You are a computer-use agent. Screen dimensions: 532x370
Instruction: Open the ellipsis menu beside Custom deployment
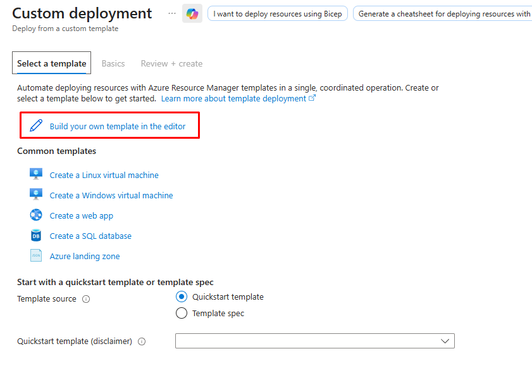coord(172,13)
